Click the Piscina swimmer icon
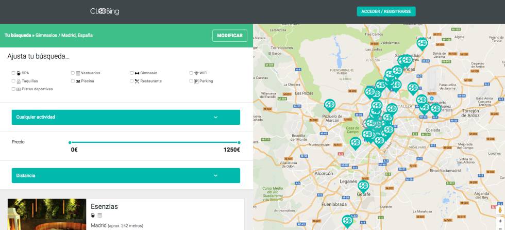The image size is (505, 230). point(78,81)
